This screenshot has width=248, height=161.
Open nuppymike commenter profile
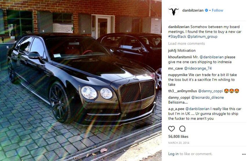point(178,75)
